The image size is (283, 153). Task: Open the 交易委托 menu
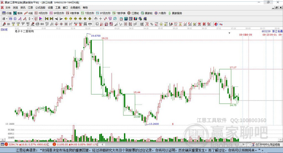tap(75, 7)
